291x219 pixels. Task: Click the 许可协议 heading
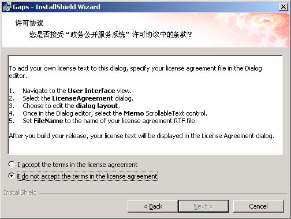(29, 23)
